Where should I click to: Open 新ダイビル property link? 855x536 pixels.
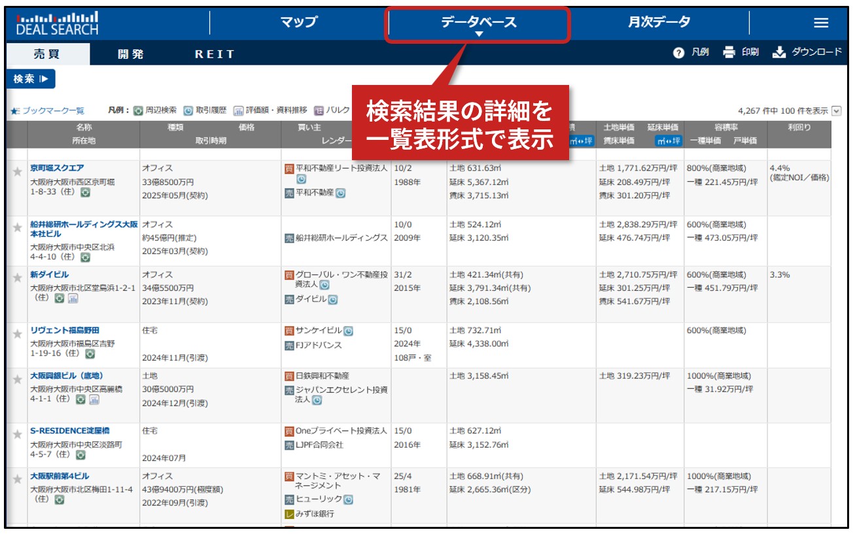(49, 275)
